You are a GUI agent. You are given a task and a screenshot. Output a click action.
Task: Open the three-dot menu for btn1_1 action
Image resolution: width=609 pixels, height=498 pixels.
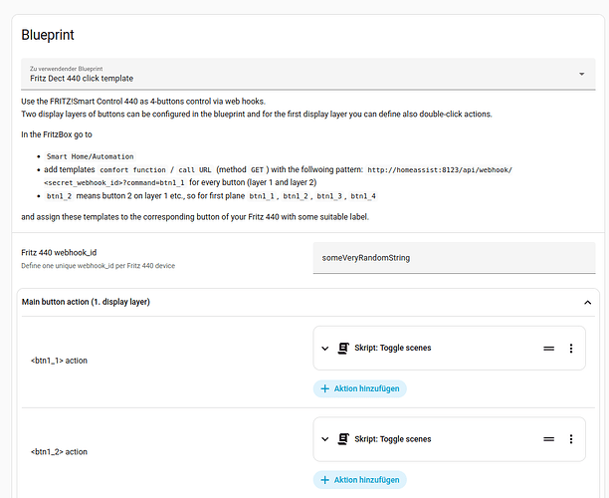click(571, 348)
